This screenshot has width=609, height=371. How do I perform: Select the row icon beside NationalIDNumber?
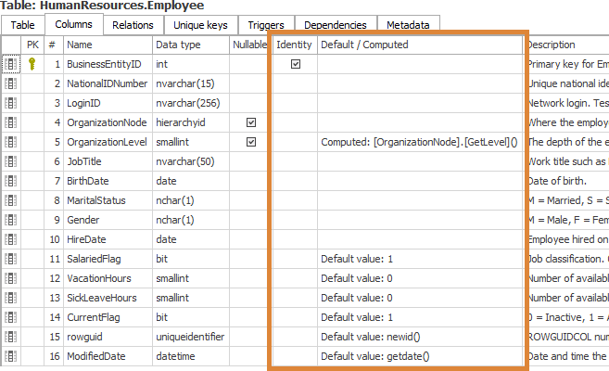[x=11, y=83]
